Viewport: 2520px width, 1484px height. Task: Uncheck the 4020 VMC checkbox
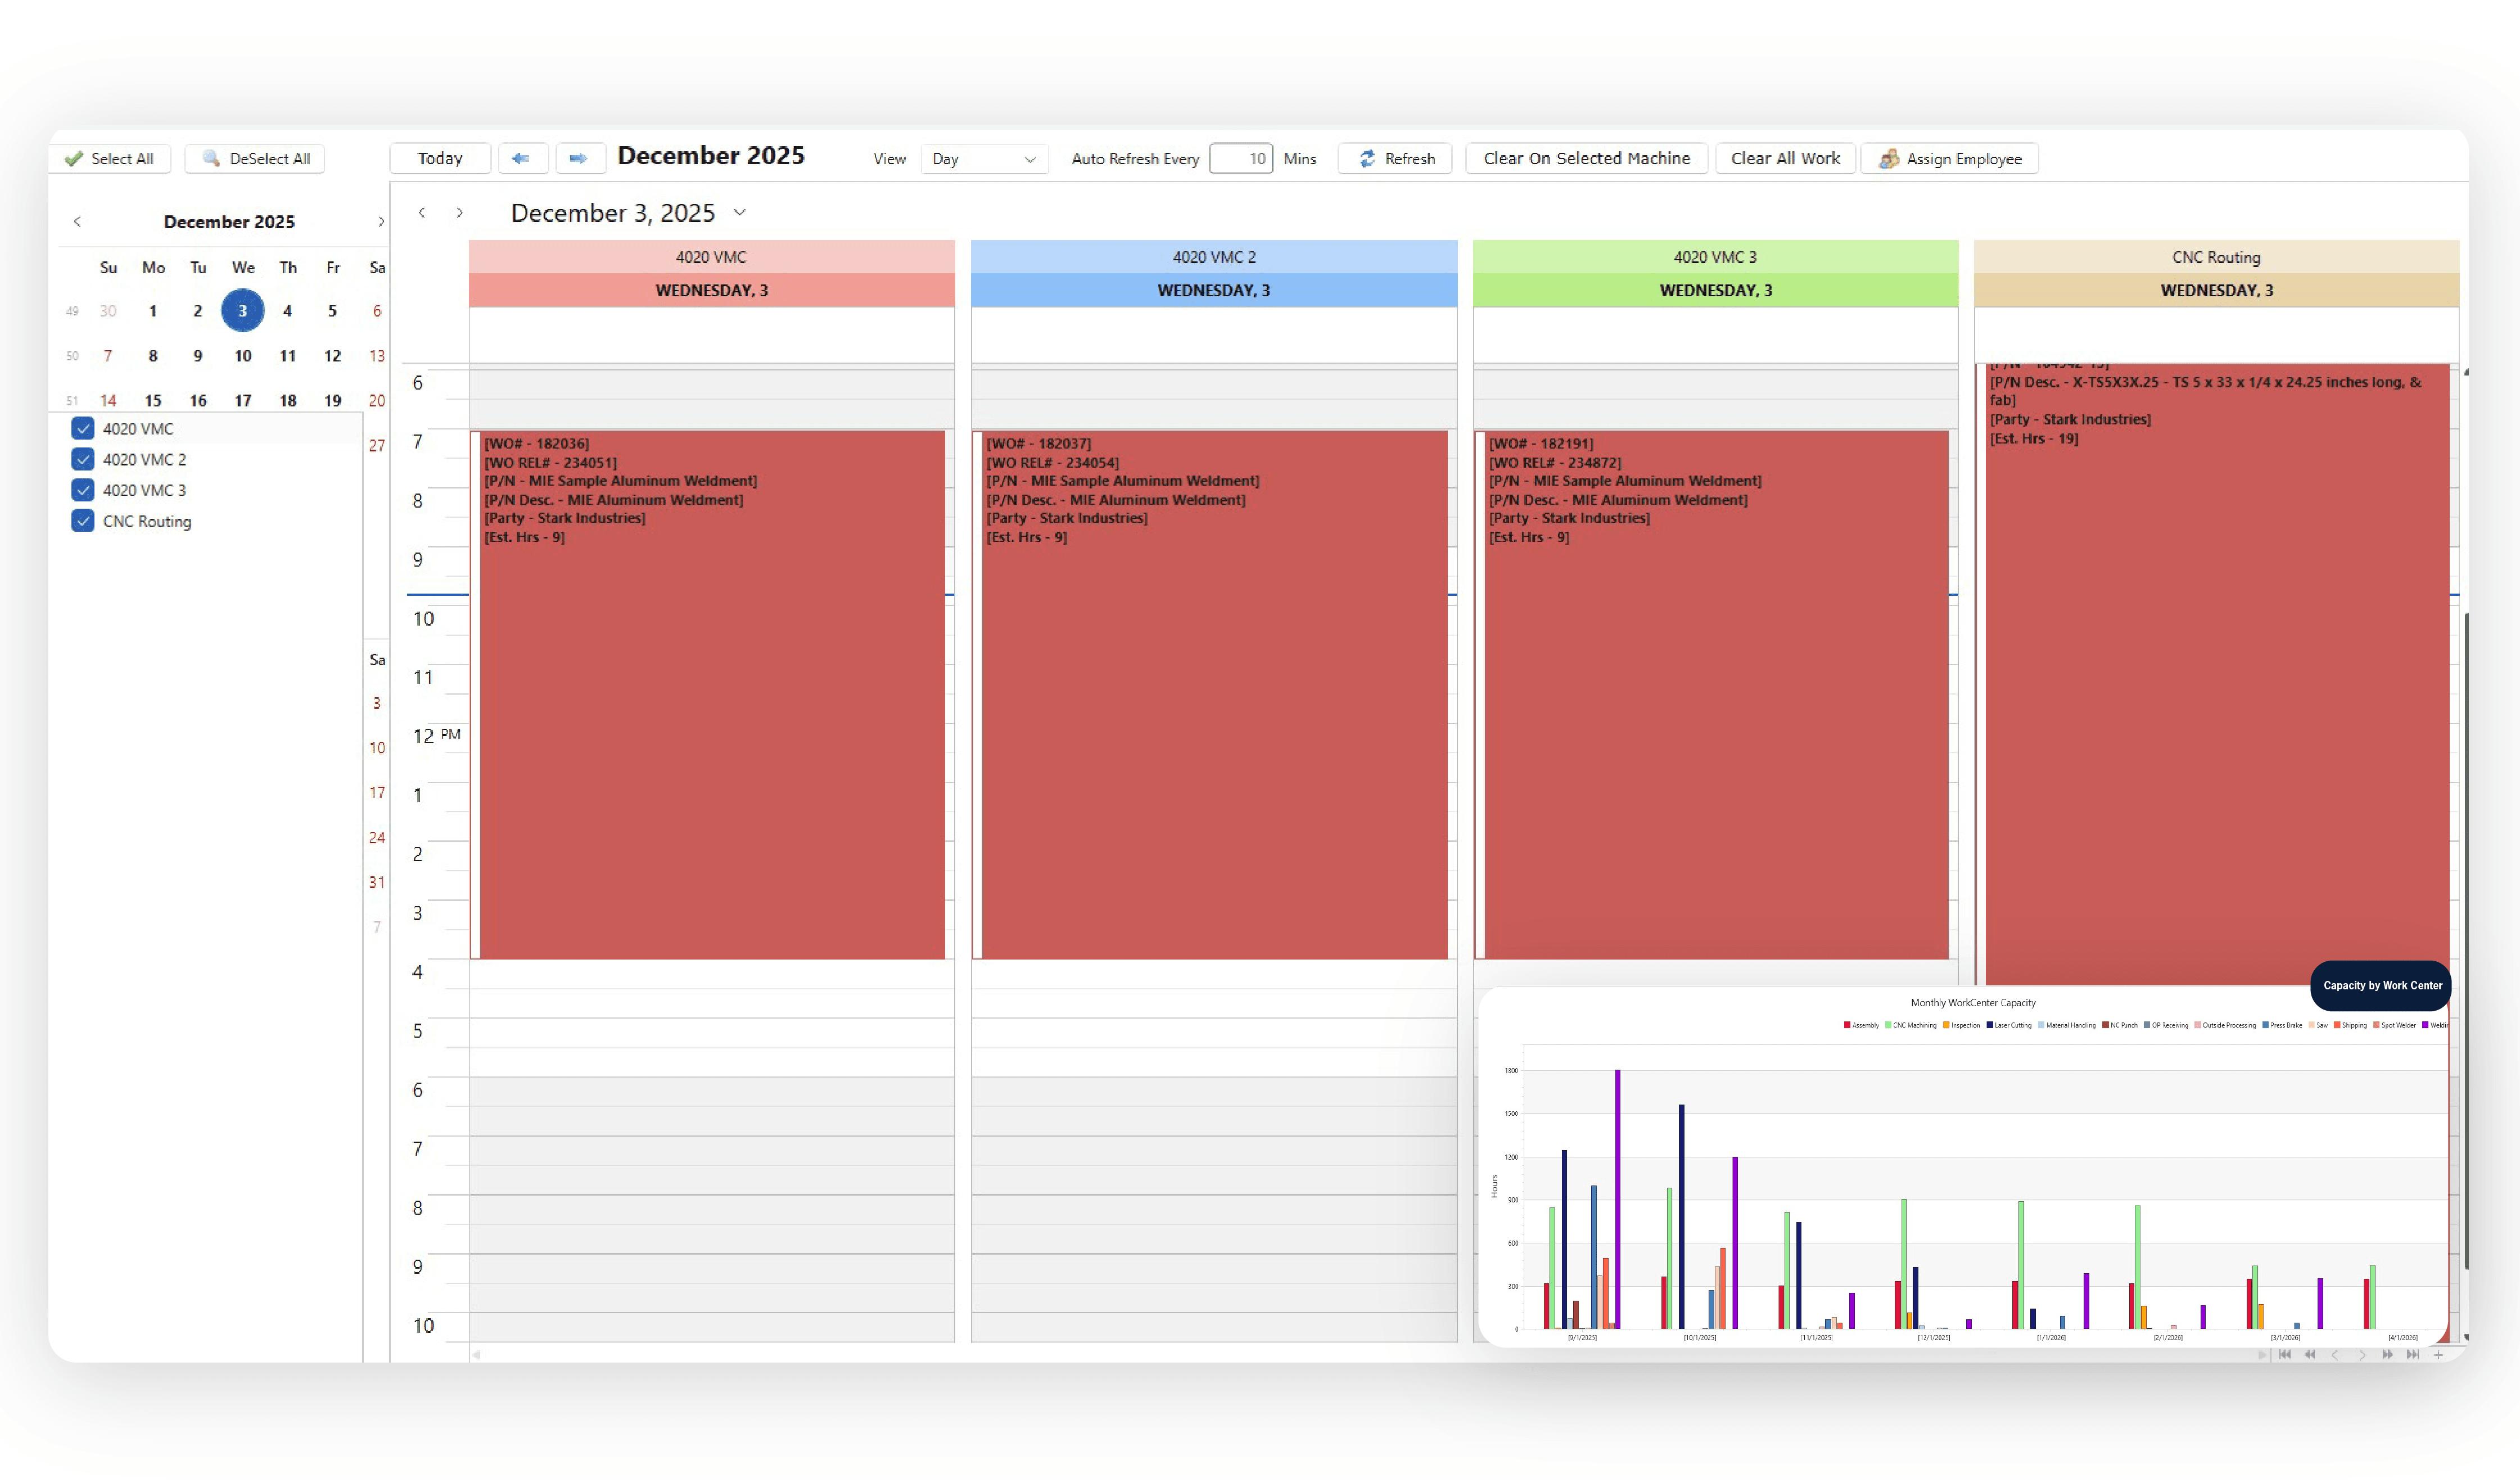click(83, 429)
